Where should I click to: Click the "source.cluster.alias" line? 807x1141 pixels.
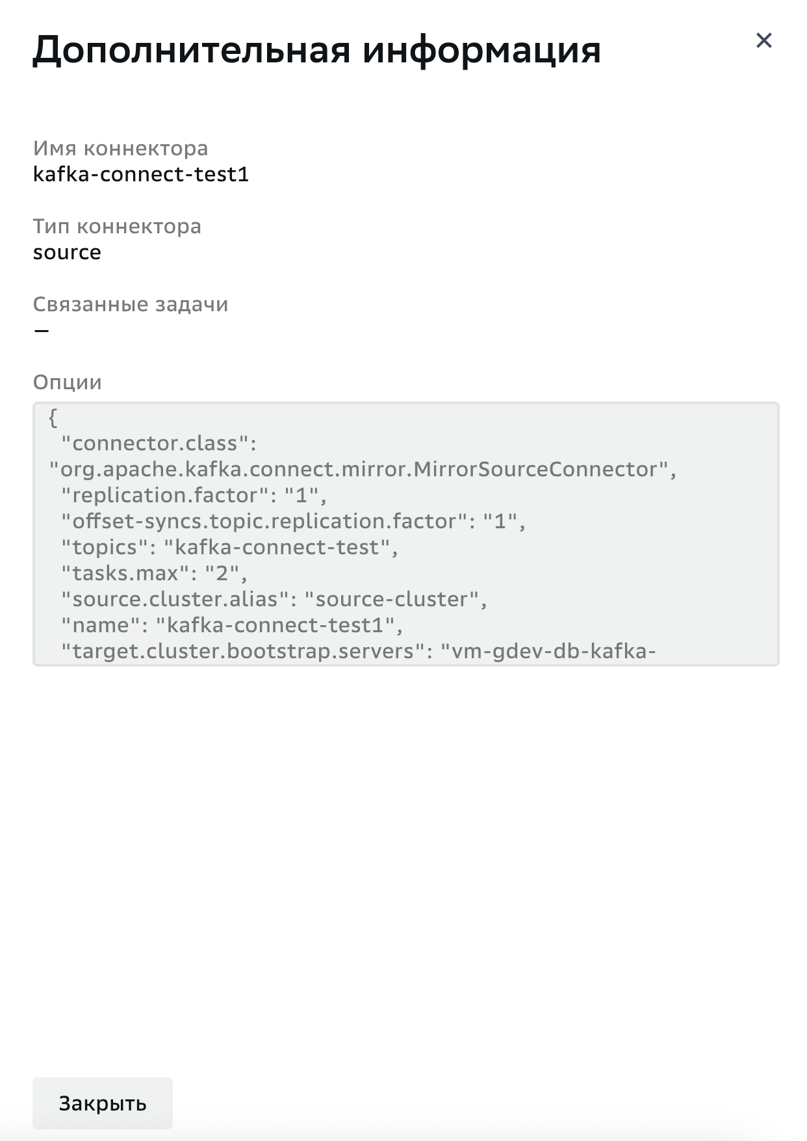274,600
